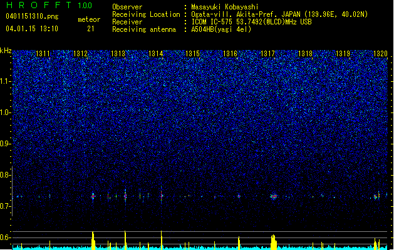The image size is (394, 250).
Task: Click the 0.6 kHz axis label
Action: (x=5, y=237)
